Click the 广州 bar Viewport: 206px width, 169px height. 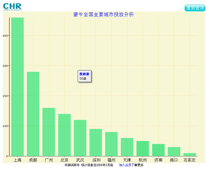(x=49, y=132)
